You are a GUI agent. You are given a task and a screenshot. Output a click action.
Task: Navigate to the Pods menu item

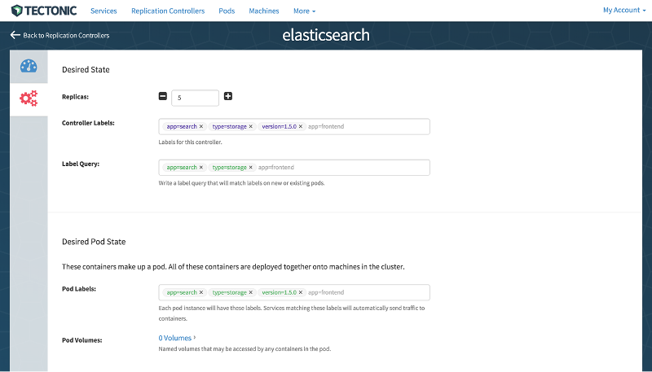227,11
